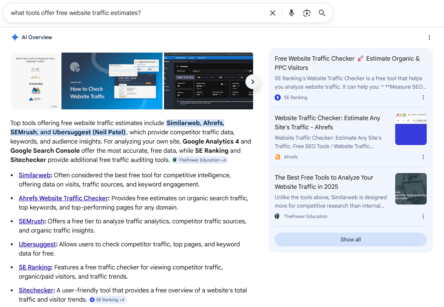Open the 'Best Free Tools to Measure' thumbnail
The height and width of the screenshot is (307, 444).
click(36, 81)
